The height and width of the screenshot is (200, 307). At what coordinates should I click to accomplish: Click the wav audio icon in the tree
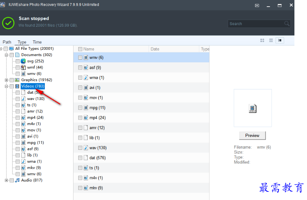pos(23,99)
